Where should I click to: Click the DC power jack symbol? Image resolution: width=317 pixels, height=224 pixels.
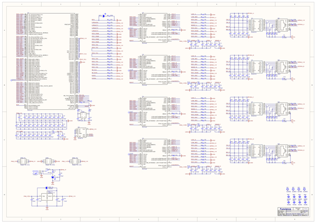point(35,173)
